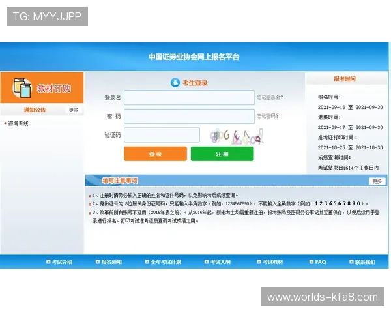
Task: Click the 报名时间 date range 2021-09-16
Action: click(x=350, y=107)
